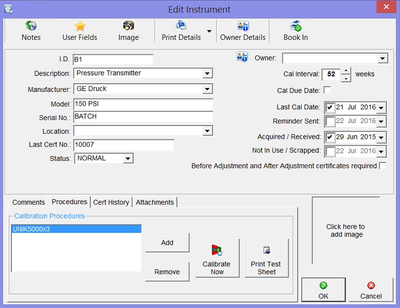The width and height of the screenshot is (400, 308).
Task: Click the owner lookup icon beside Owner field
Action: 242,57
